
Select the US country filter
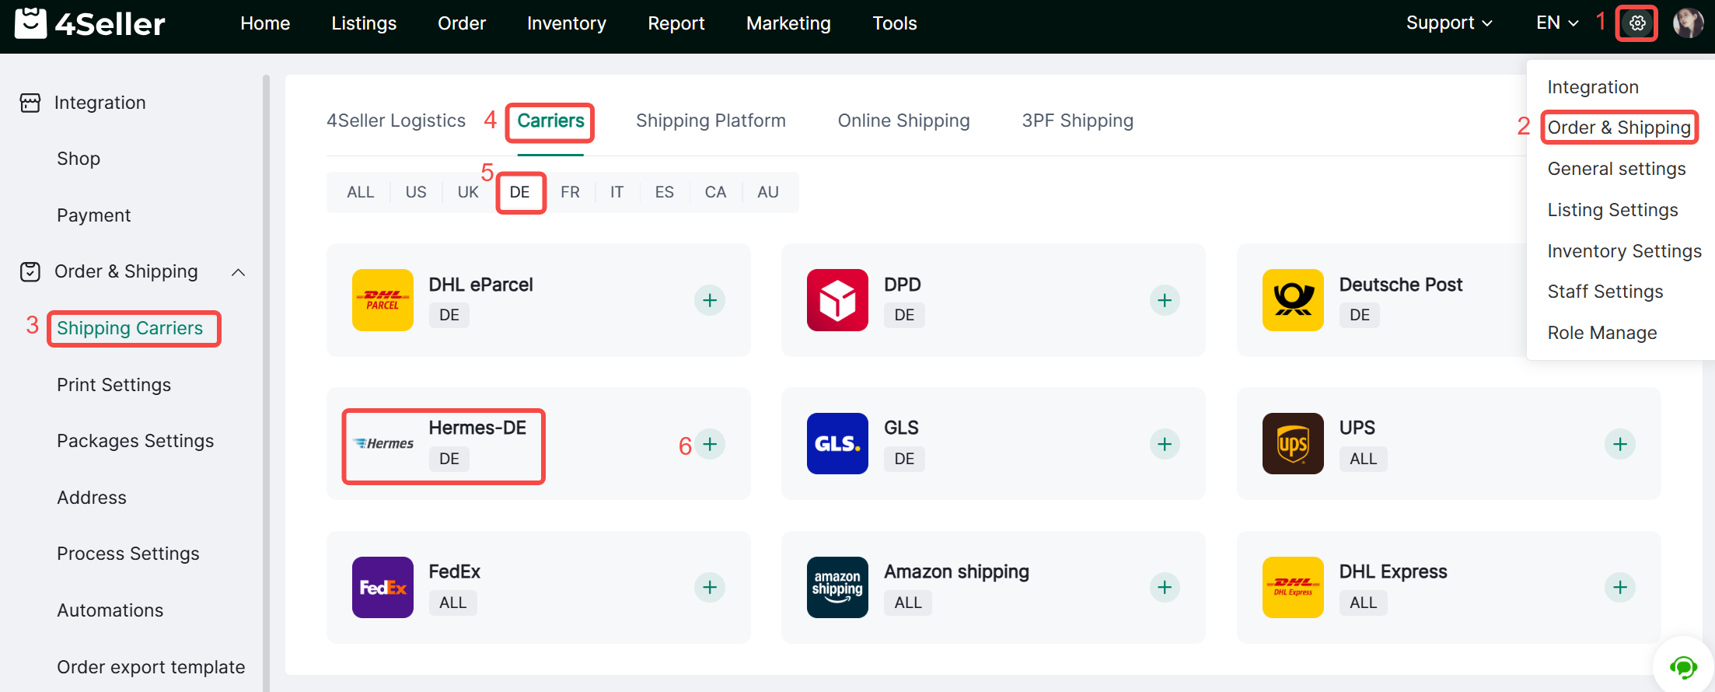416,192
